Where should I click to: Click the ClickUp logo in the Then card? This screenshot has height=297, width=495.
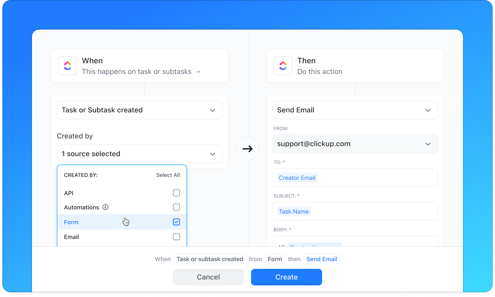click(283, 66)
